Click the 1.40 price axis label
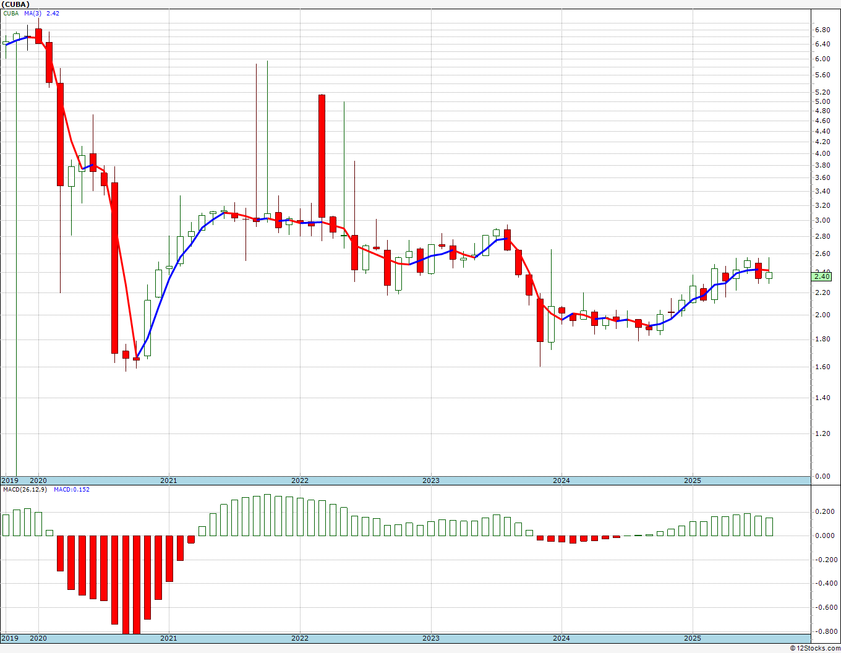The width and height of the screenshot is (841, 653). pyautogui.click(x=822, y=398)
